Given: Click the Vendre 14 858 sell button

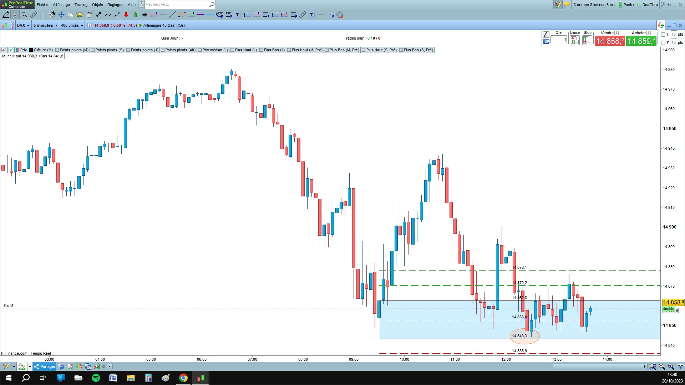Looking at the screenshot, I should [610, 41].
